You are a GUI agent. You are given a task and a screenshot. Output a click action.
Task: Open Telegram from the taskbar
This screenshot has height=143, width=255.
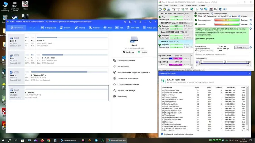(x=96, y=140)
